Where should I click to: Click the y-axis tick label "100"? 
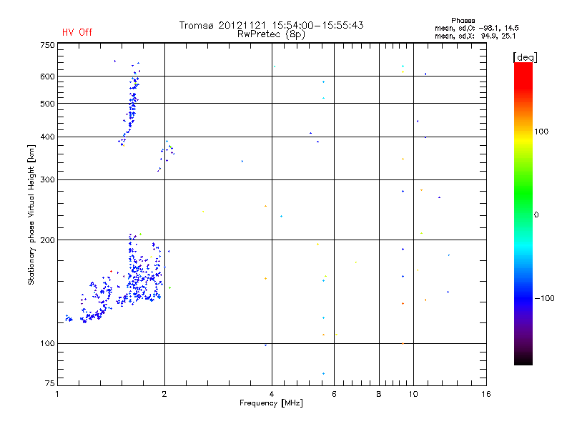(x=47, y=343)
